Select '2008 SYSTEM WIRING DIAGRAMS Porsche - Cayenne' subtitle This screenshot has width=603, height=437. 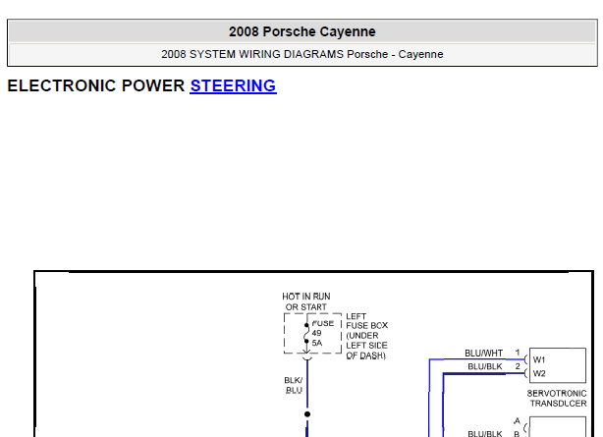(x=301, y=54)
